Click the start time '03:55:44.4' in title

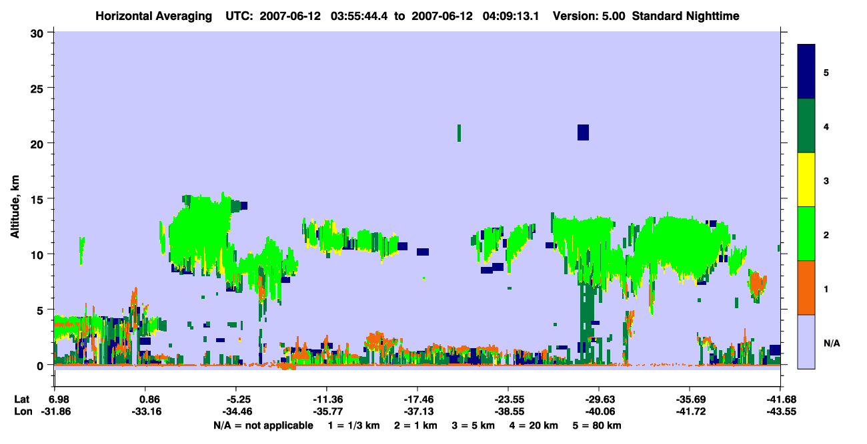359,15
